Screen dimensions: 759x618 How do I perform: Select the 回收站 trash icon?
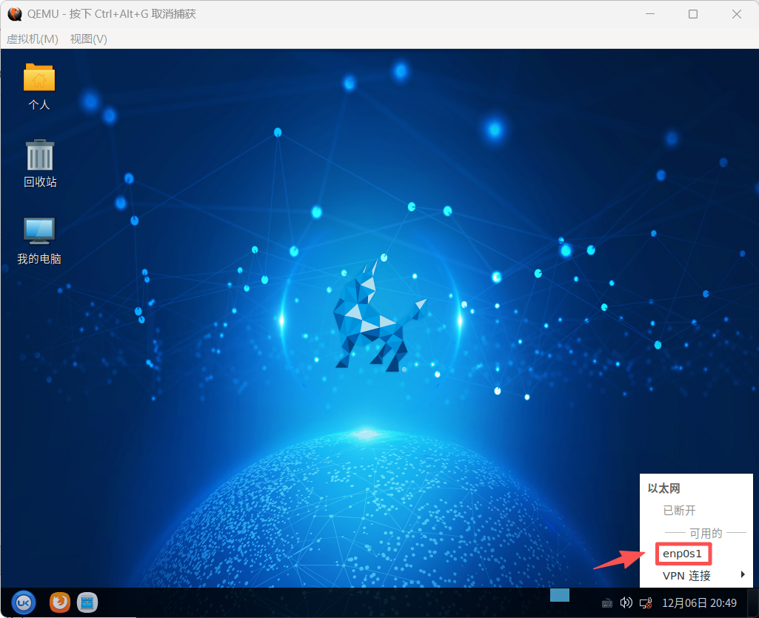[40, 163]
